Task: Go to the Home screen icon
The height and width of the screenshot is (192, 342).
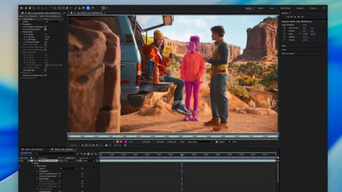Action: tap(21, 8)
